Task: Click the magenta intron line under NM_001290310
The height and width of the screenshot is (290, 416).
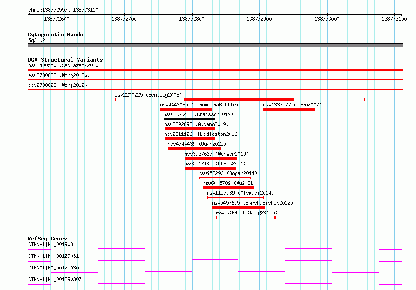Action: pyautogui.click(x=215, y=260)
